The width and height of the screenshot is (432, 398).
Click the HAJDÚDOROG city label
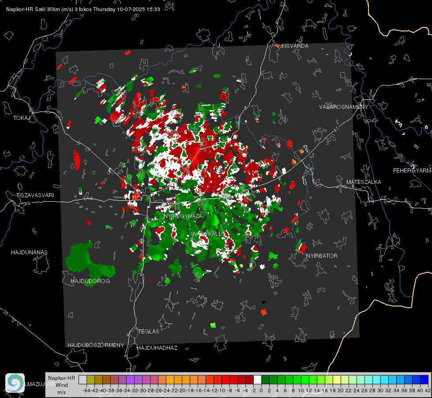(x=90, y=281)
